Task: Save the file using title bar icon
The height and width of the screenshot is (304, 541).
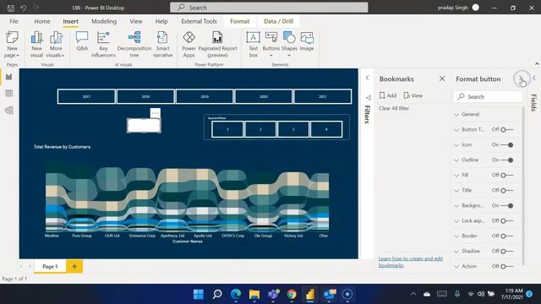Action: (11, 8)
